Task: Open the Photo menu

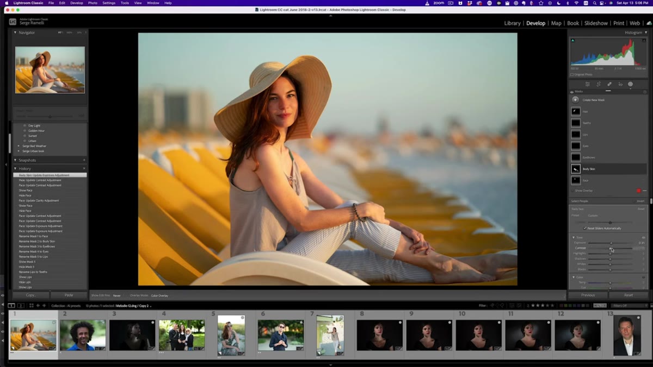Action: 93,3
